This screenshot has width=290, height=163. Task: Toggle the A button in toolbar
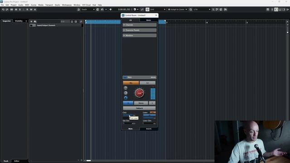click(x=35, y=10)
